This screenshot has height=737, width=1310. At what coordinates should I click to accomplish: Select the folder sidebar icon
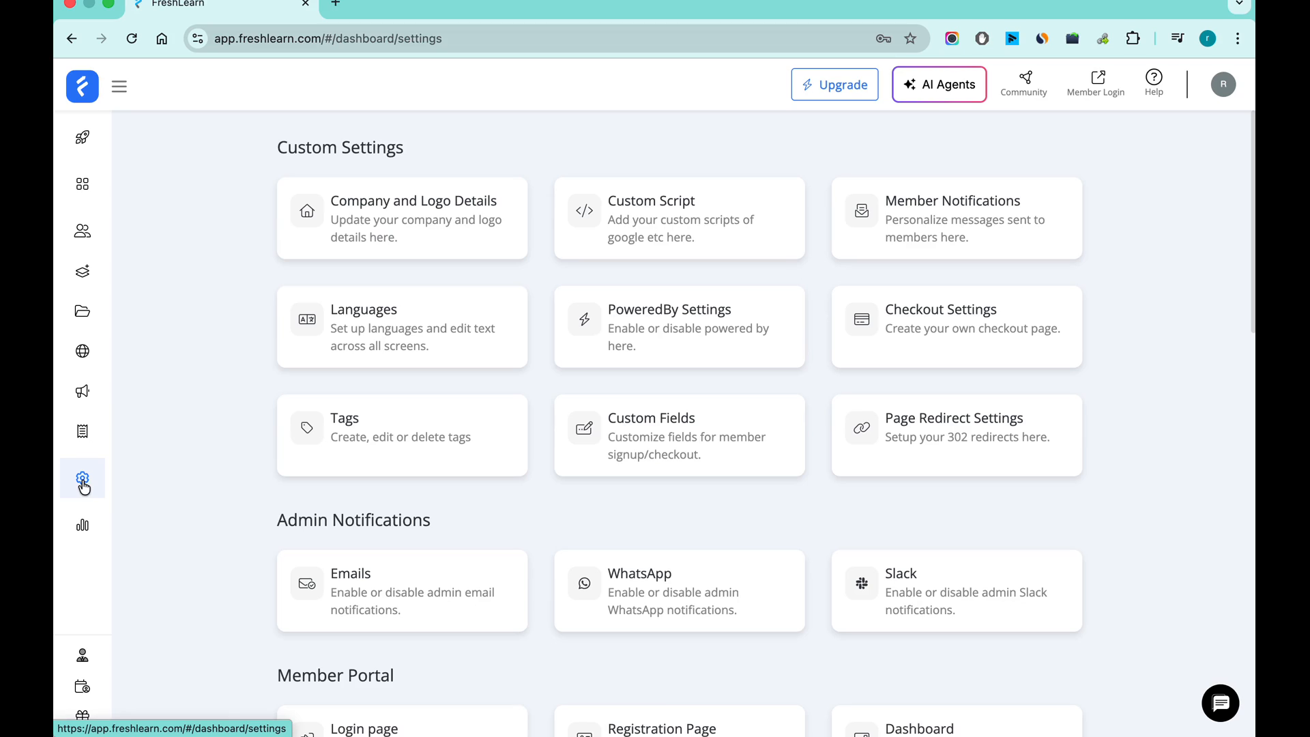pos(83,311)
